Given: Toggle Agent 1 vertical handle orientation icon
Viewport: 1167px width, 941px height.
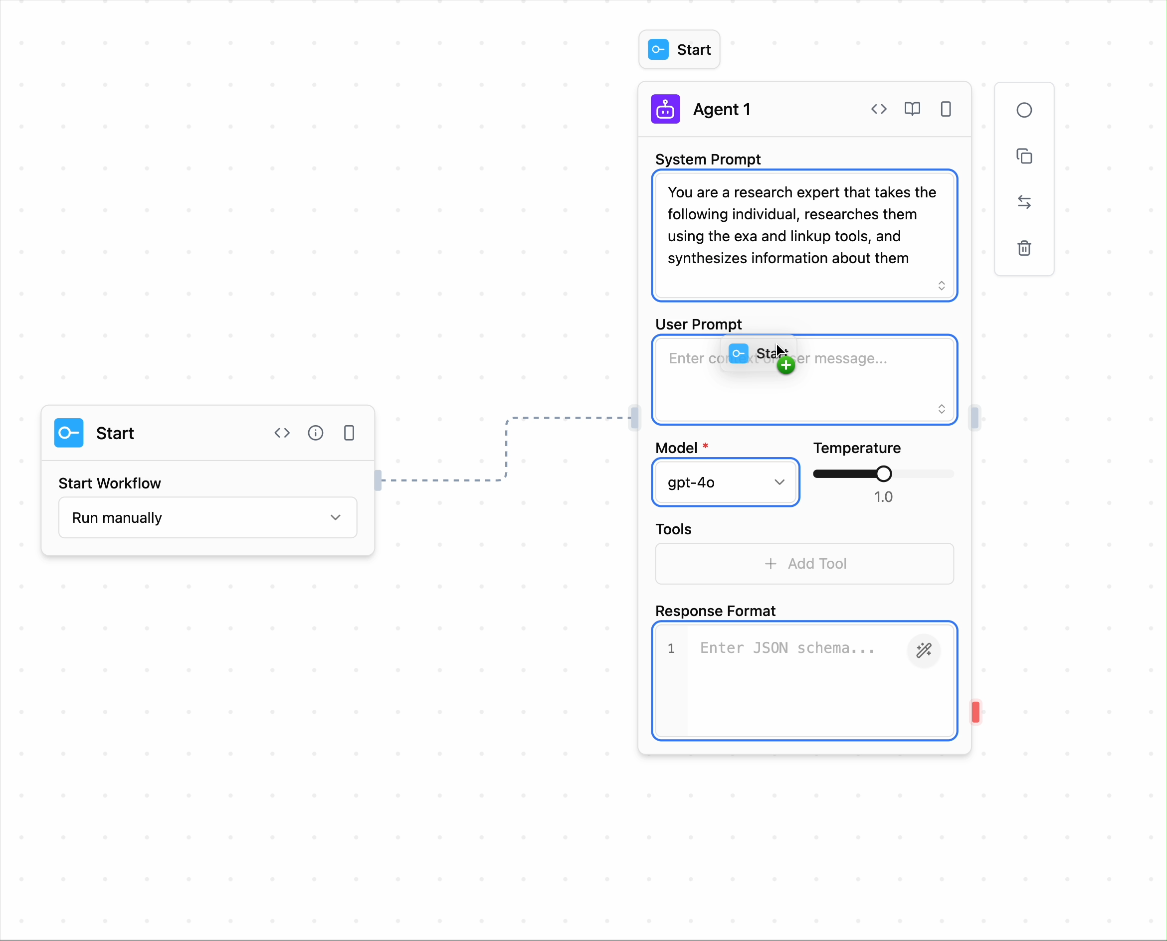Looking at the screenshot, I should 945,110.
